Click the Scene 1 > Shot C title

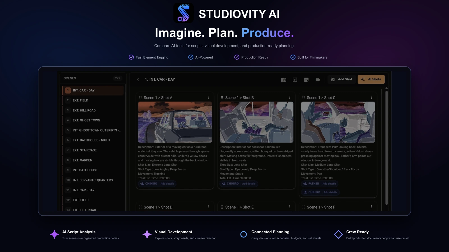[321, 98]
